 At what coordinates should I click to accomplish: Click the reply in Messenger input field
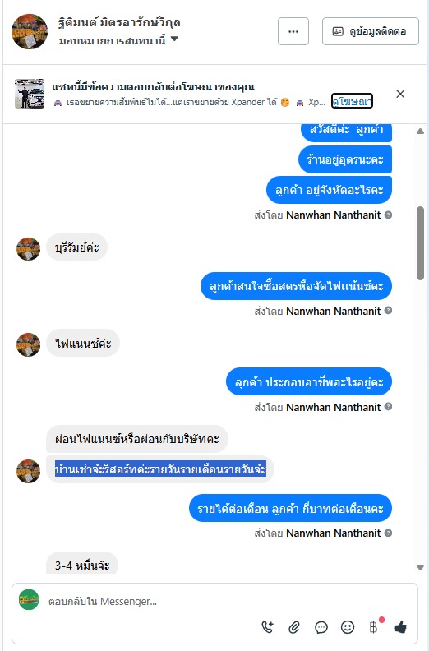[151, 601]
